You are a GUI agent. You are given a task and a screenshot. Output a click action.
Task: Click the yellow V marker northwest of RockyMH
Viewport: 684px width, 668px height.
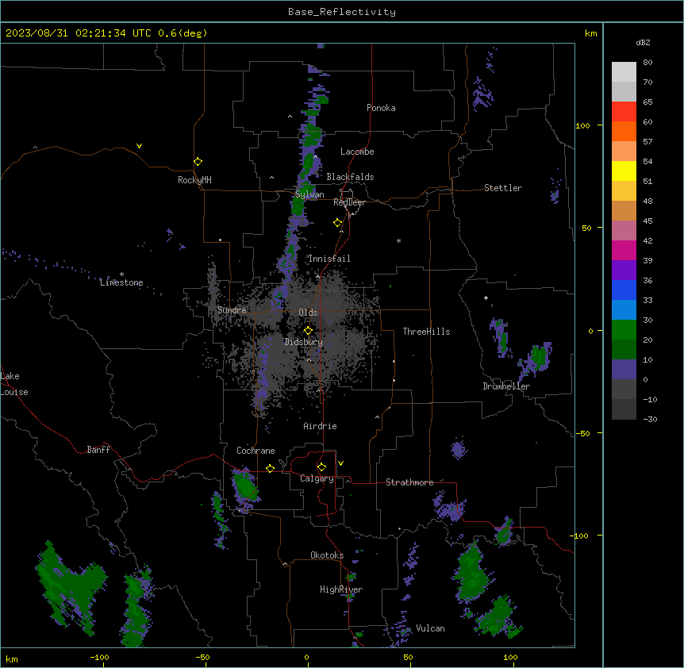pyautogui.click(x=139, y=146)
